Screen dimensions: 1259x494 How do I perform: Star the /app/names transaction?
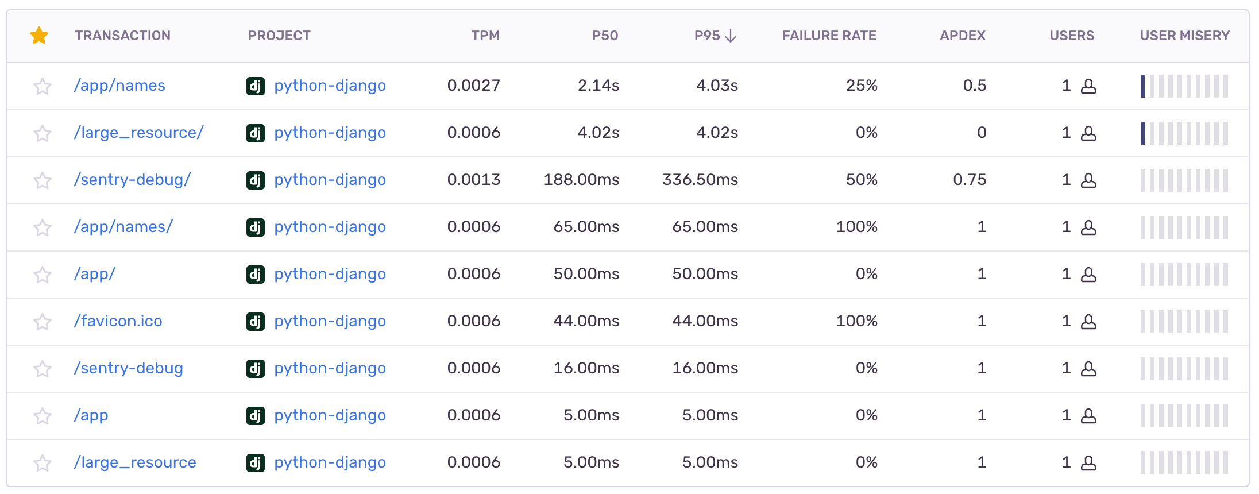(x=43, y=86)
